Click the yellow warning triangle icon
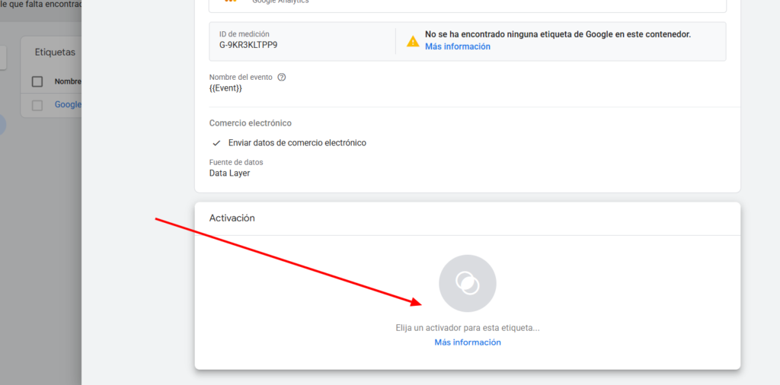The image size is (780, 385). (413, 41)
